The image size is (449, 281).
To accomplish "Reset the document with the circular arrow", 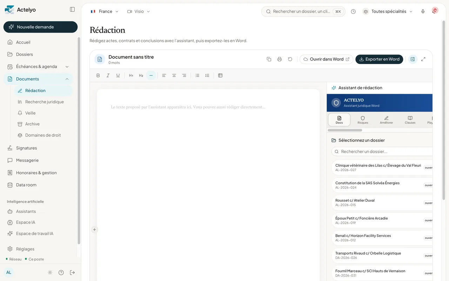I will [x=290, y=59].
